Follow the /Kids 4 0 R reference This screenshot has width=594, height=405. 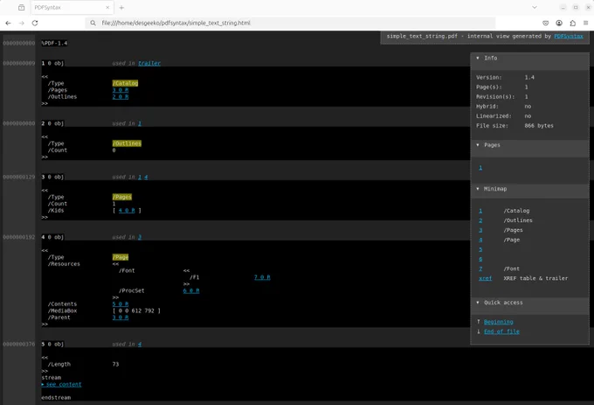(x=127, y=211)
